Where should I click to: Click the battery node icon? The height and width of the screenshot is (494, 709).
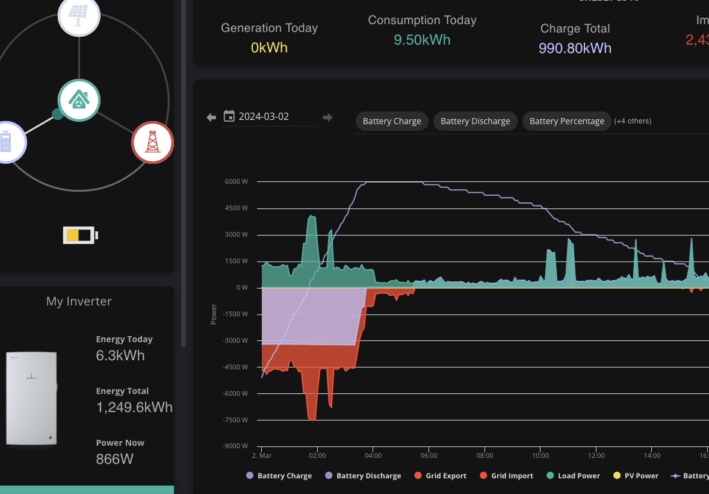(7, 142)
